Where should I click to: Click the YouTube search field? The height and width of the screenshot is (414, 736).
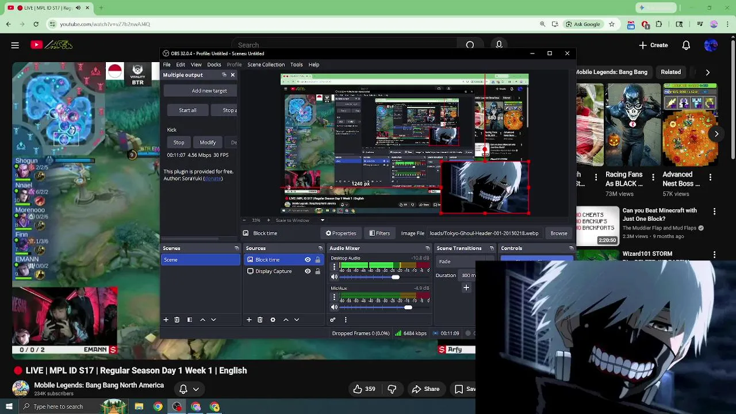344,45
